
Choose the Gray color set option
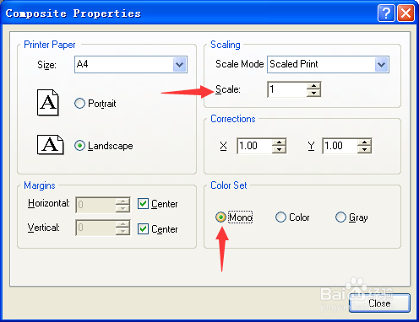[340, 217]
